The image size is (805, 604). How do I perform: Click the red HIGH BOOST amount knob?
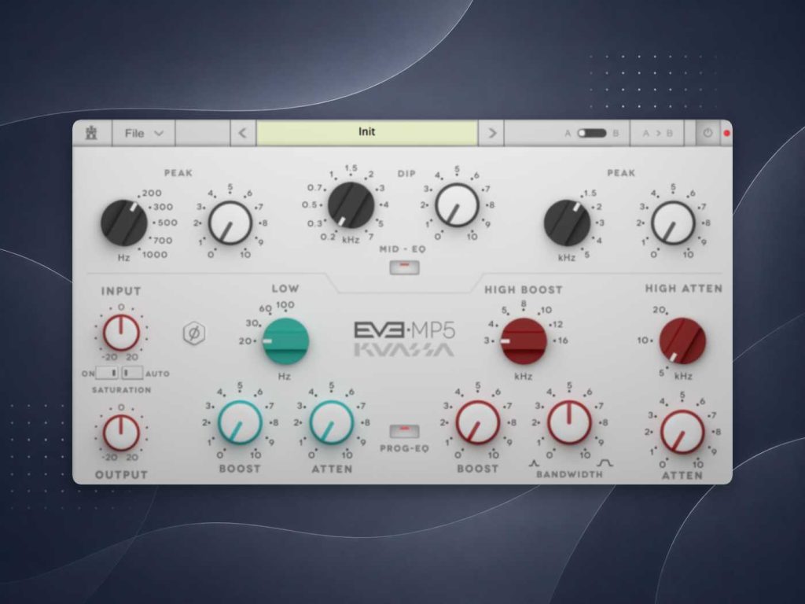pyautogui.click(x=477, y=422)
